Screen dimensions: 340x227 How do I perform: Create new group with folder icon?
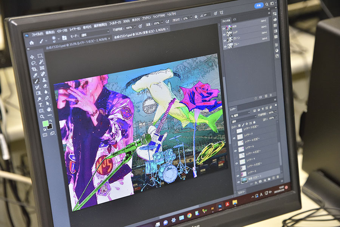click(269, 179)
